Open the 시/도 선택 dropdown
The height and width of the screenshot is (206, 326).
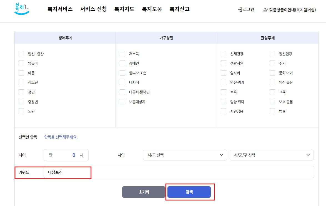pos(185,155)
